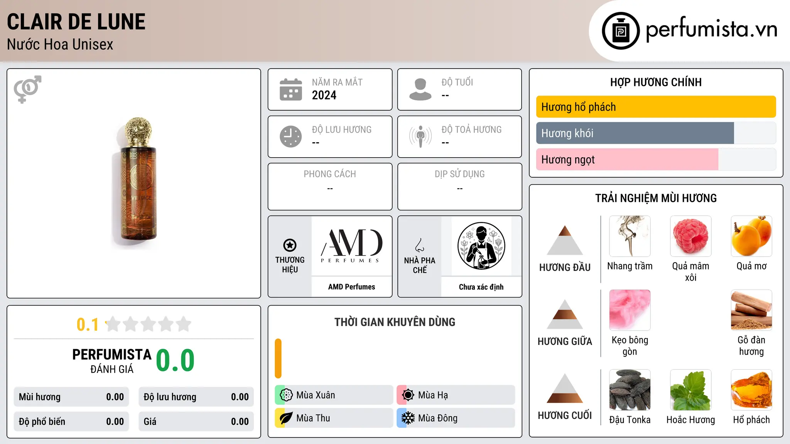Click the Mùa Xuân flower icon

tap(286, 395)
